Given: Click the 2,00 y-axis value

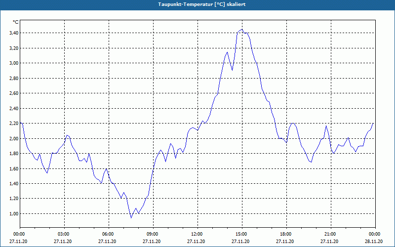Looking at the screenshot, I should [14, 138].
